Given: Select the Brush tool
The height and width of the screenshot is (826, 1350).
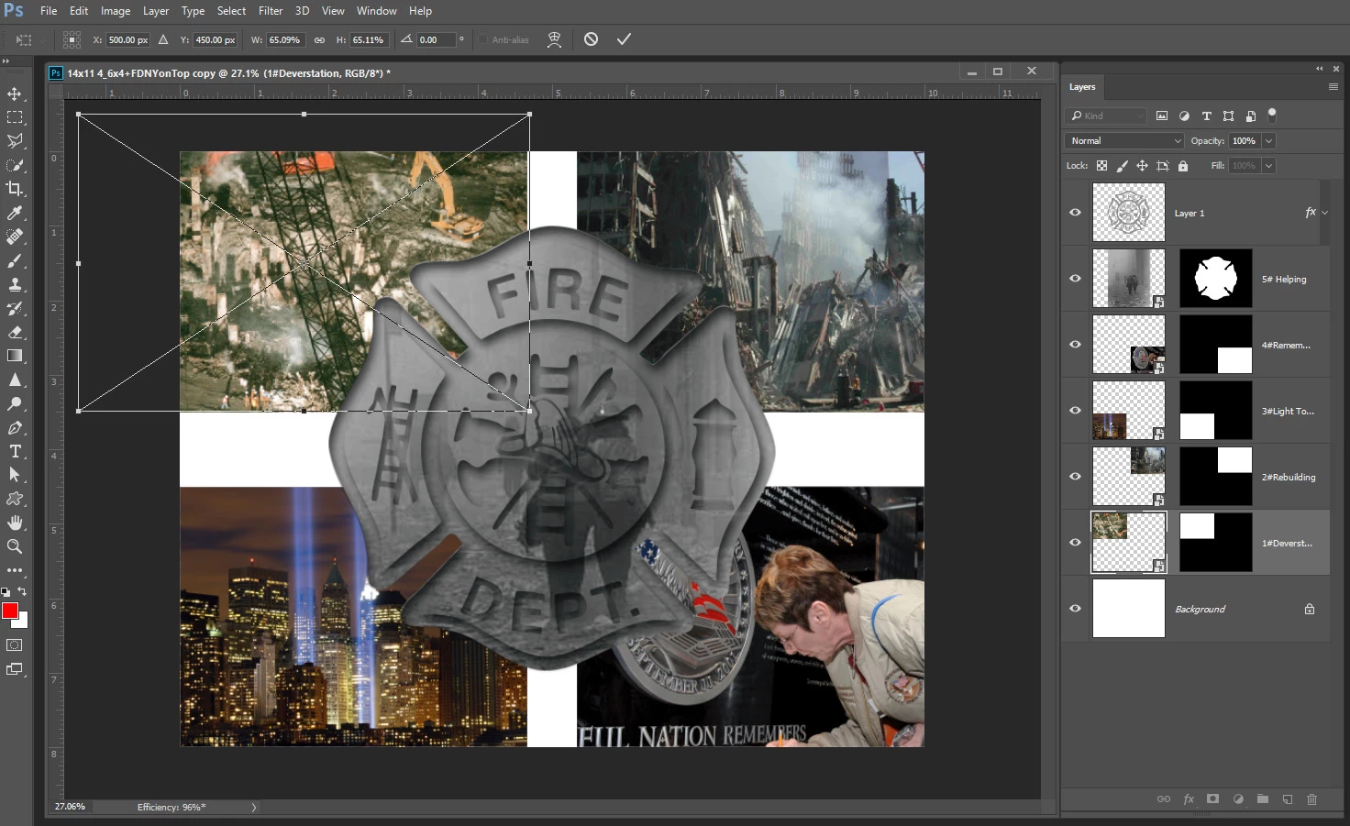Looking at the screenshot, I should (15, 260).
